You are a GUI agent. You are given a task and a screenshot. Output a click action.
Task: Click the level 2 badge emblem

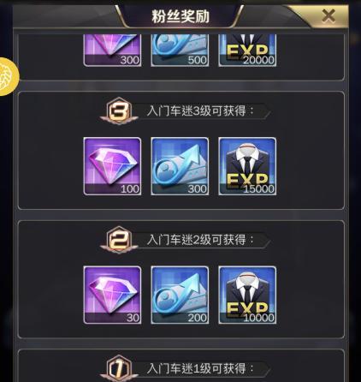[119, 240]
